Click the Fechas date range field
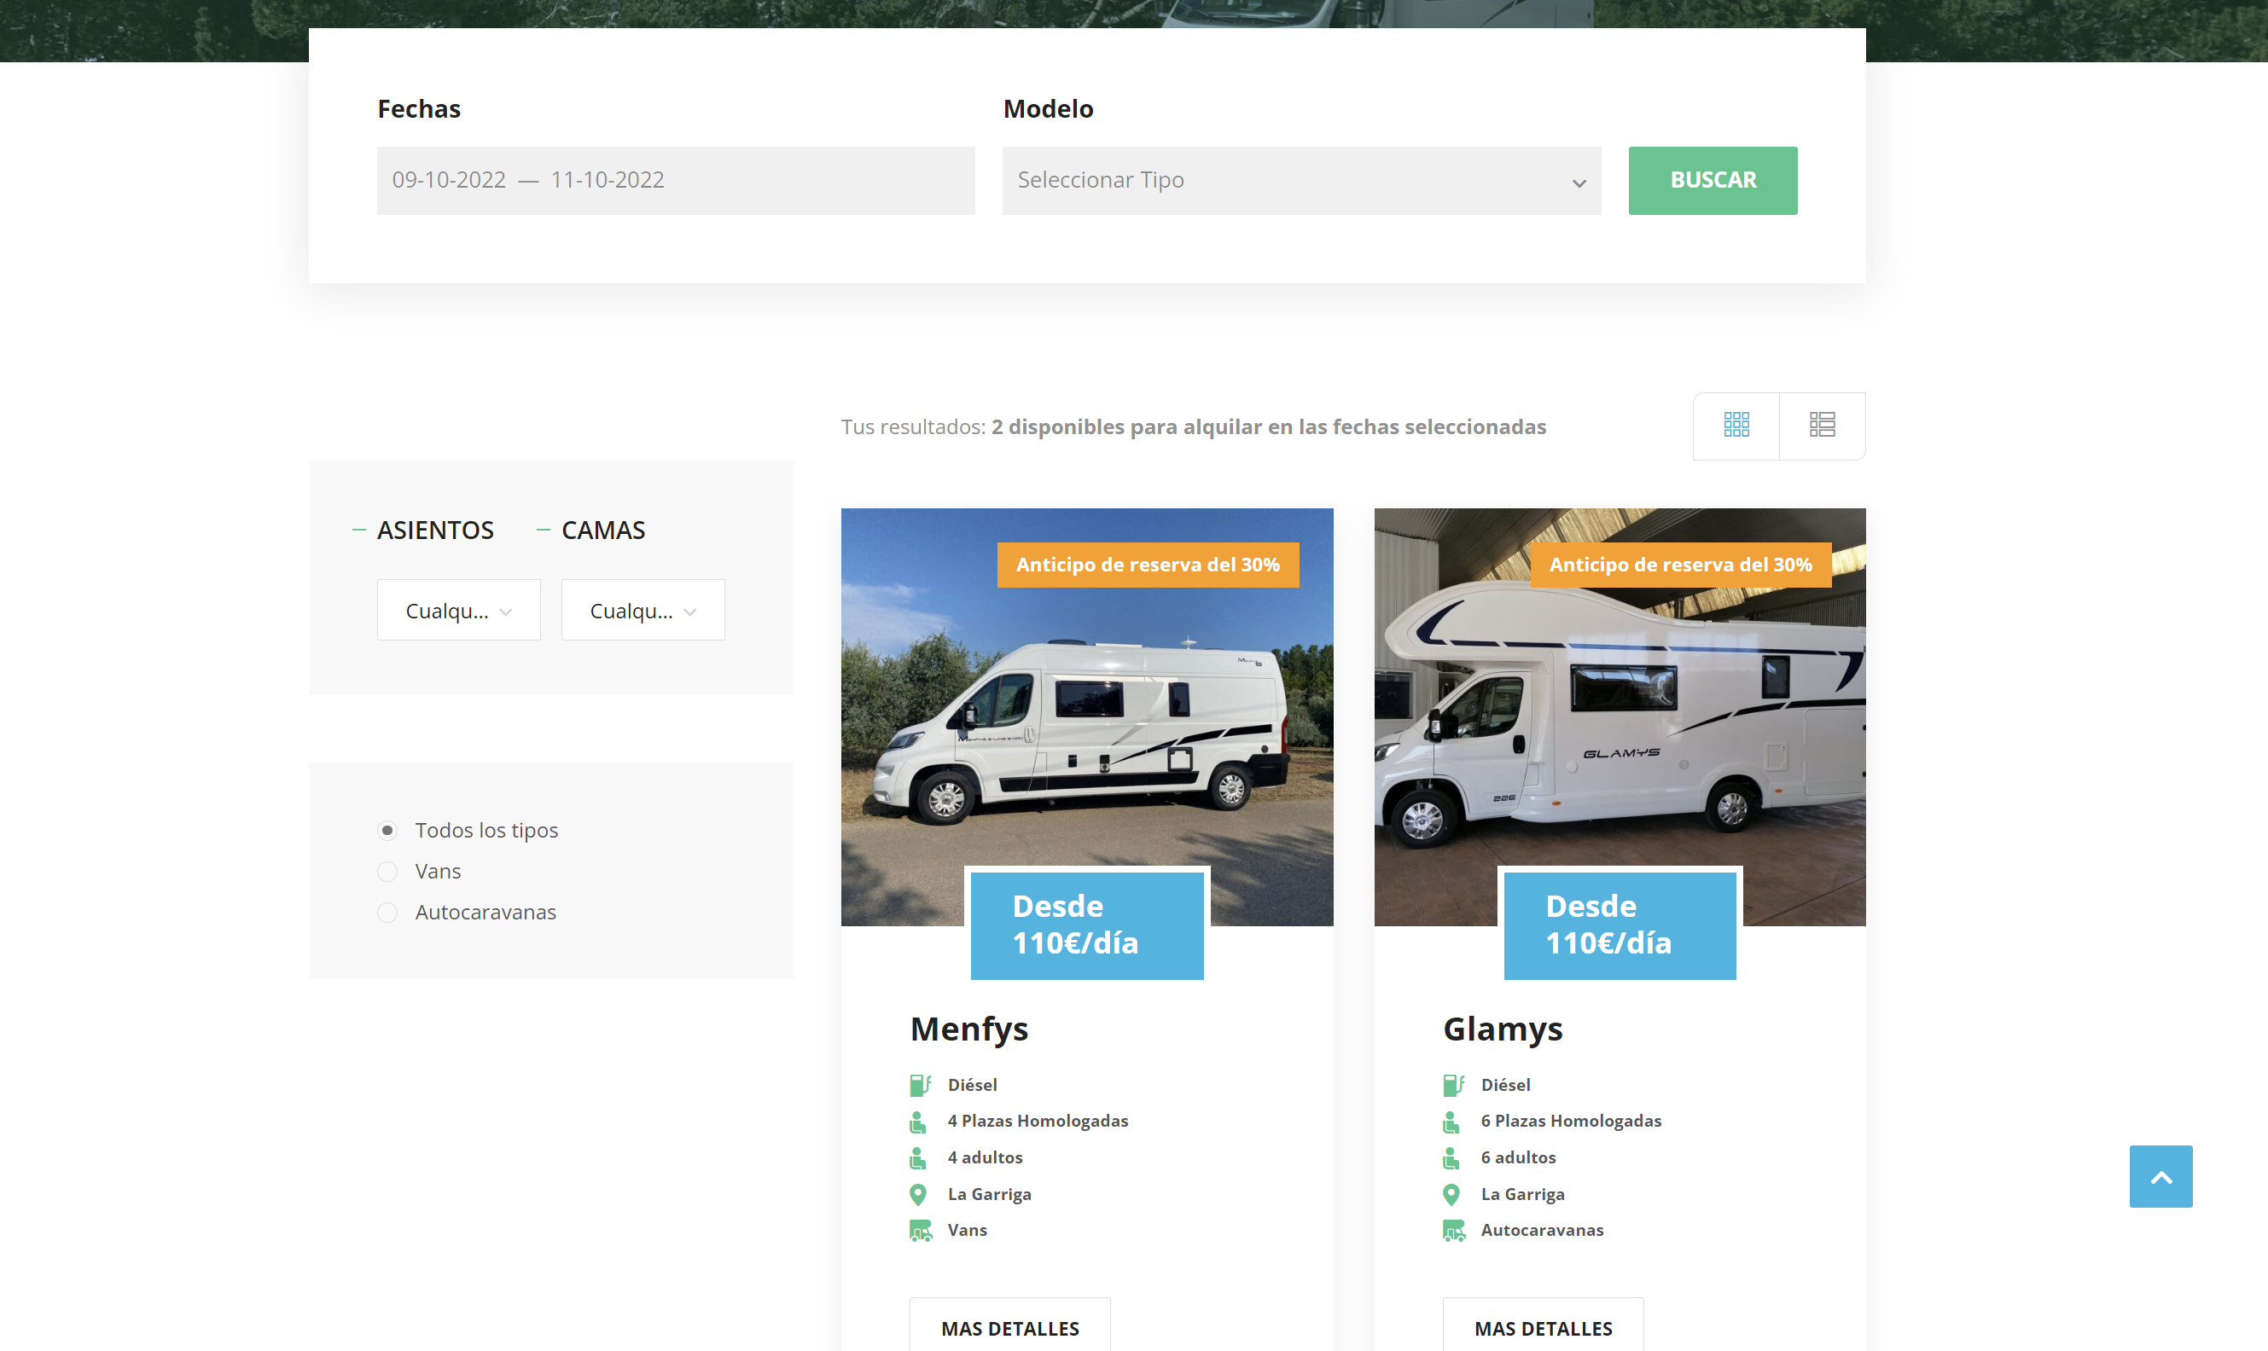The width and height of the screenshot is (2268, 1351). 675,180
